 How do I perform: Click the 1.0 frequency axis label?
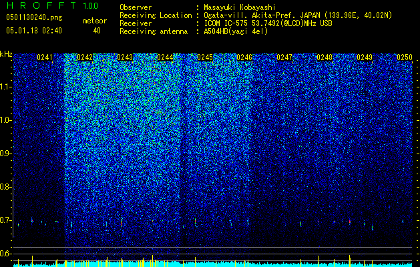tap(6, 121)
